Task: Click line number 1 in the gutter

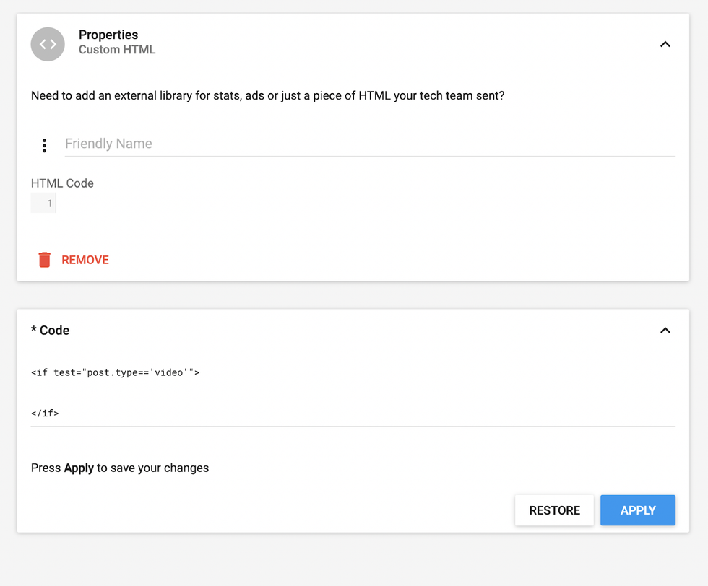Action: coord(49,204)
